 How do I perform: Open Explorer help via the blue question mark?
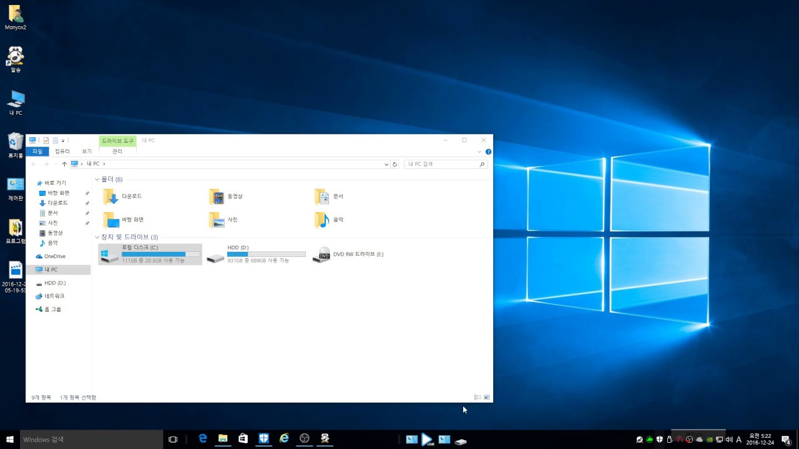pos(488,152)
